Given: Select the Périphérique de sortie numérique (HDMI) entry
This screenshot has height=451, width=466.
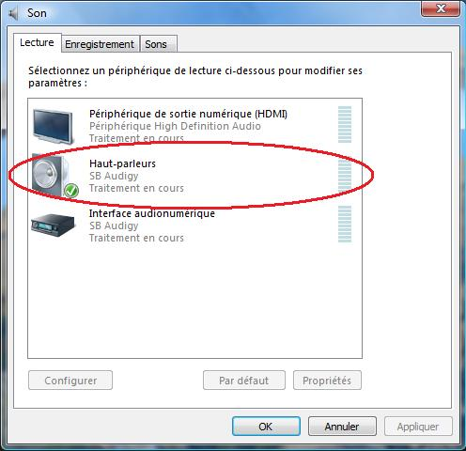Looking at the screenshot, I should point(194,125).
